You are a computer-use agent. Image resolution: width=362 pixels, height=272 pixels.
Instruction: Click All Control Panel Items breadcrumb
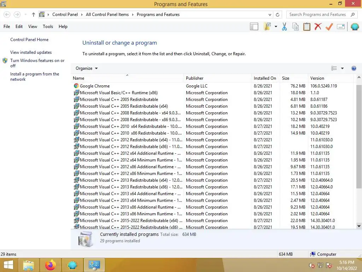[x=107, y=15]
